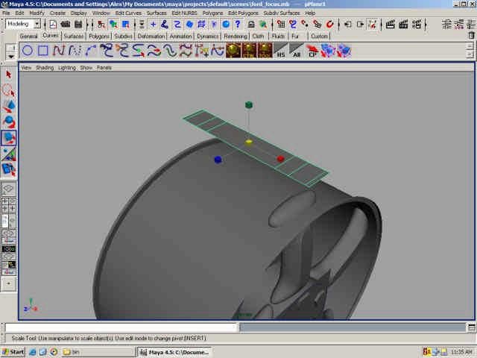Click the HS shelf button

(281, 51)
